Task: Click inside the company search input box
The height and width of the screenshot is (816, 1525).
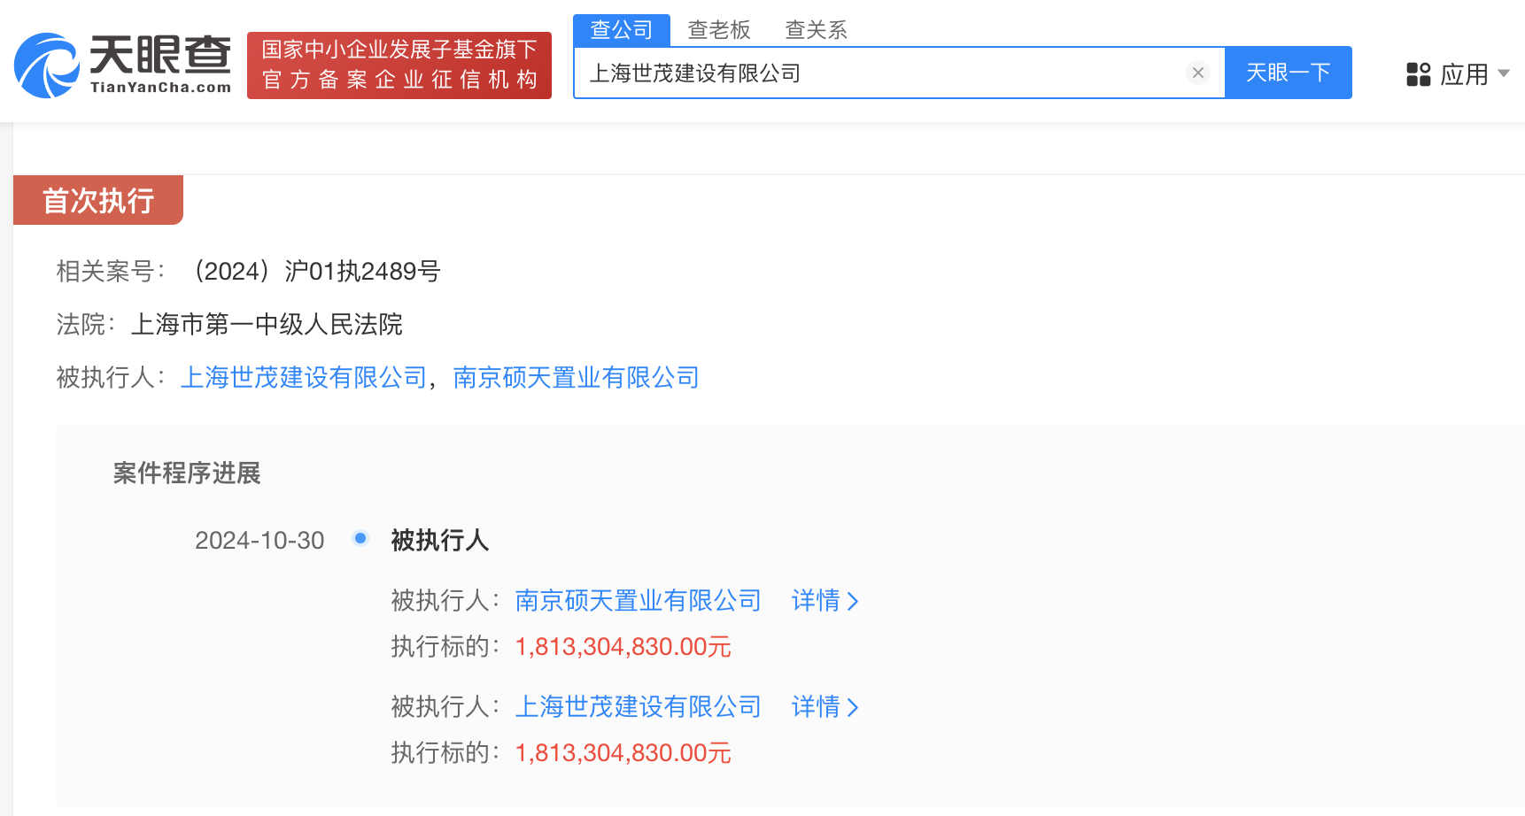Action: pyautogui.click(x=886, y=73)
